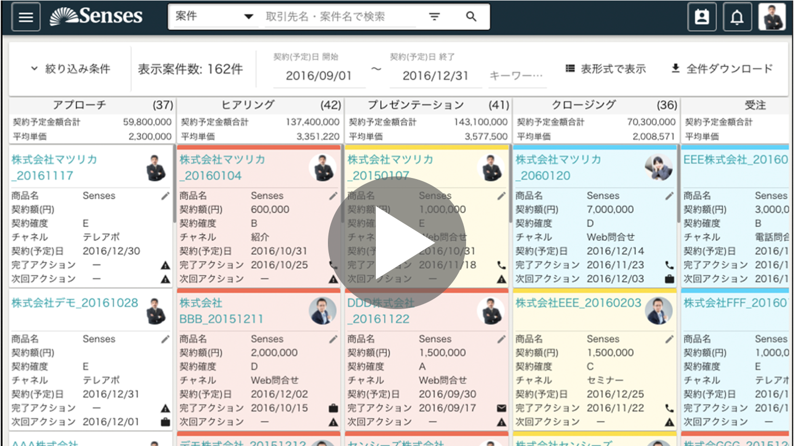The image size is (794, 446).
Task: Select the プレゼンテーション stage column header
Action: [427, 105]
